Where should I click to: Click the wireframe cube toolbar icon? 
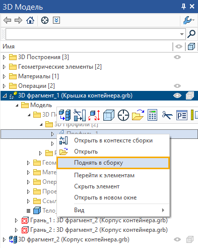tap(109, 115)
